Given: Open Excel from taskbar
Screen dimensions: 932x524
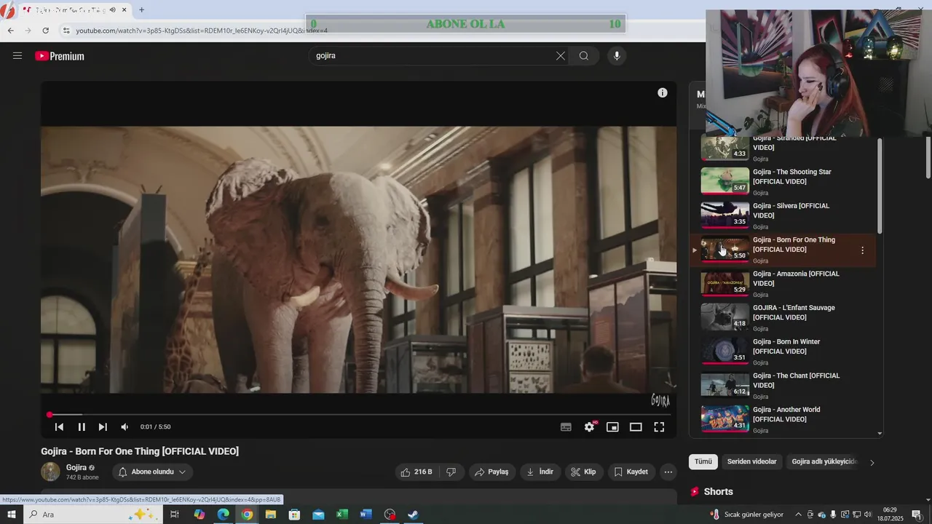Looking at the screenshot, I should pyautogui.click(x=342, y=515).
